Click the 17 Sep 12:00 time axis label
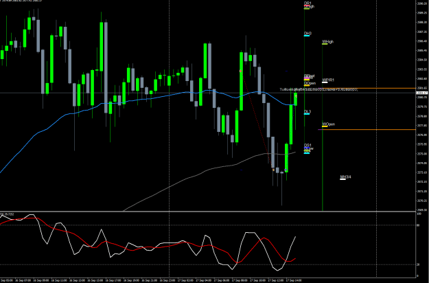The image size is (429, 283). [x=275, y=280]
